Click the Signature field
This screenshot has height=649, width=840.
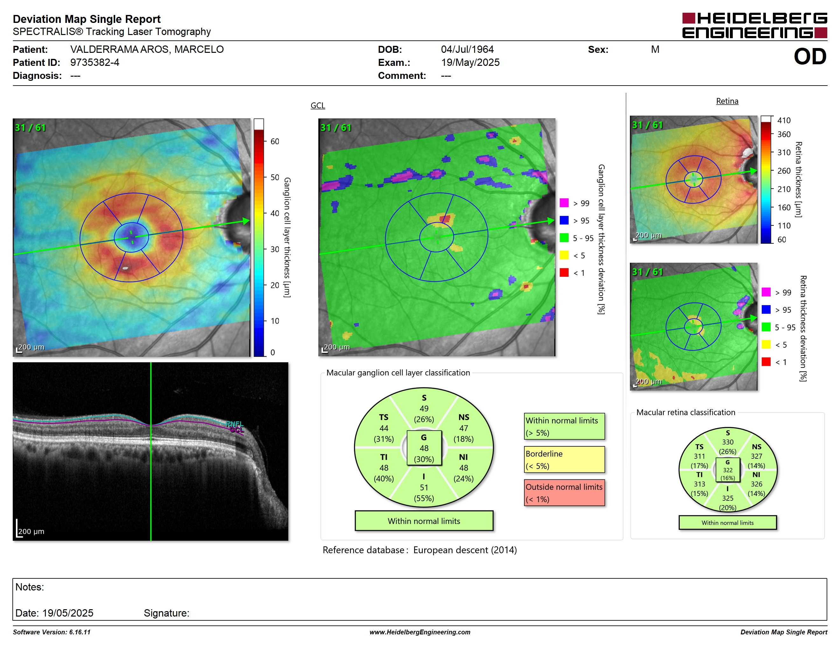coord(166,613)
